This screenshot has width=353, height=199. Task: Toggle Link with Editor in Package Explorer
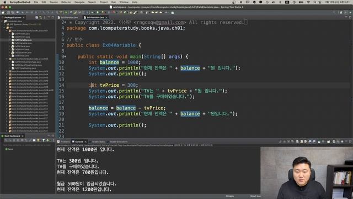click(x=41, y=17)
